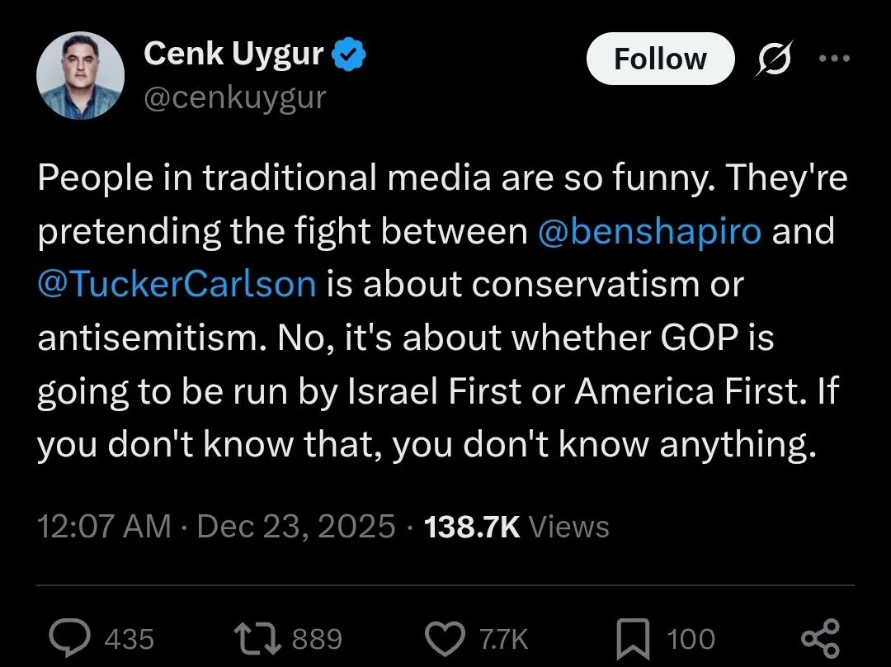The image size is (891, 667).
Task: Toggle the bookmark icon
Action: point(634,638)
